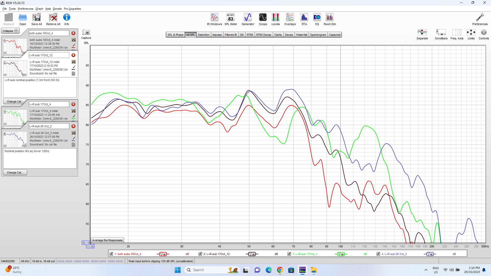
Task: Remove the L+R sub 17Oct_12 measurement
Action: point(73,55)
